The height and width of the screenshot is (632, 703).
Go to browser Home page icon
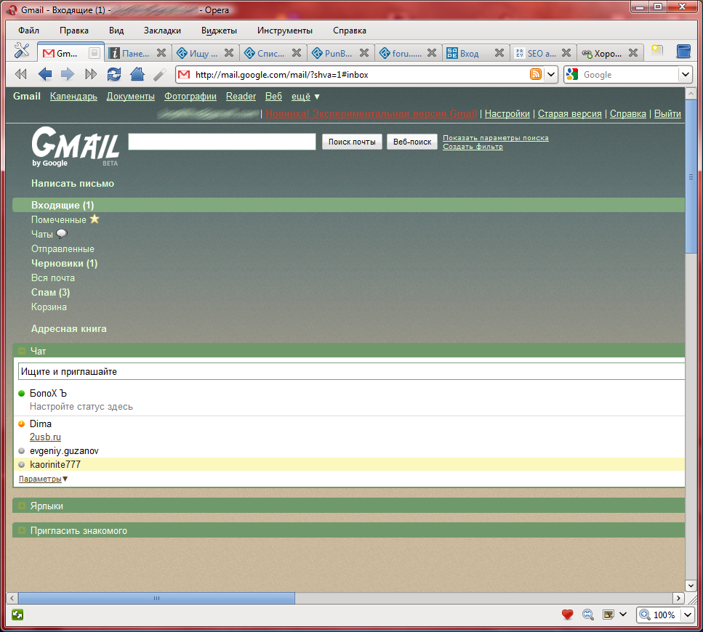tap(137, 74)
